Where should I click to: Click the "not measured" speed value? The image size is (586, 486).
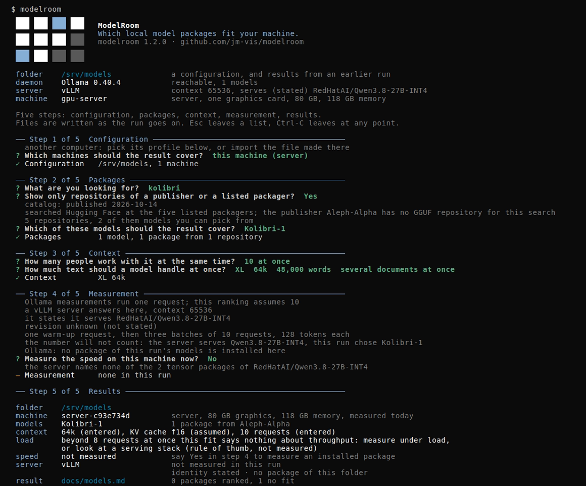88,457
